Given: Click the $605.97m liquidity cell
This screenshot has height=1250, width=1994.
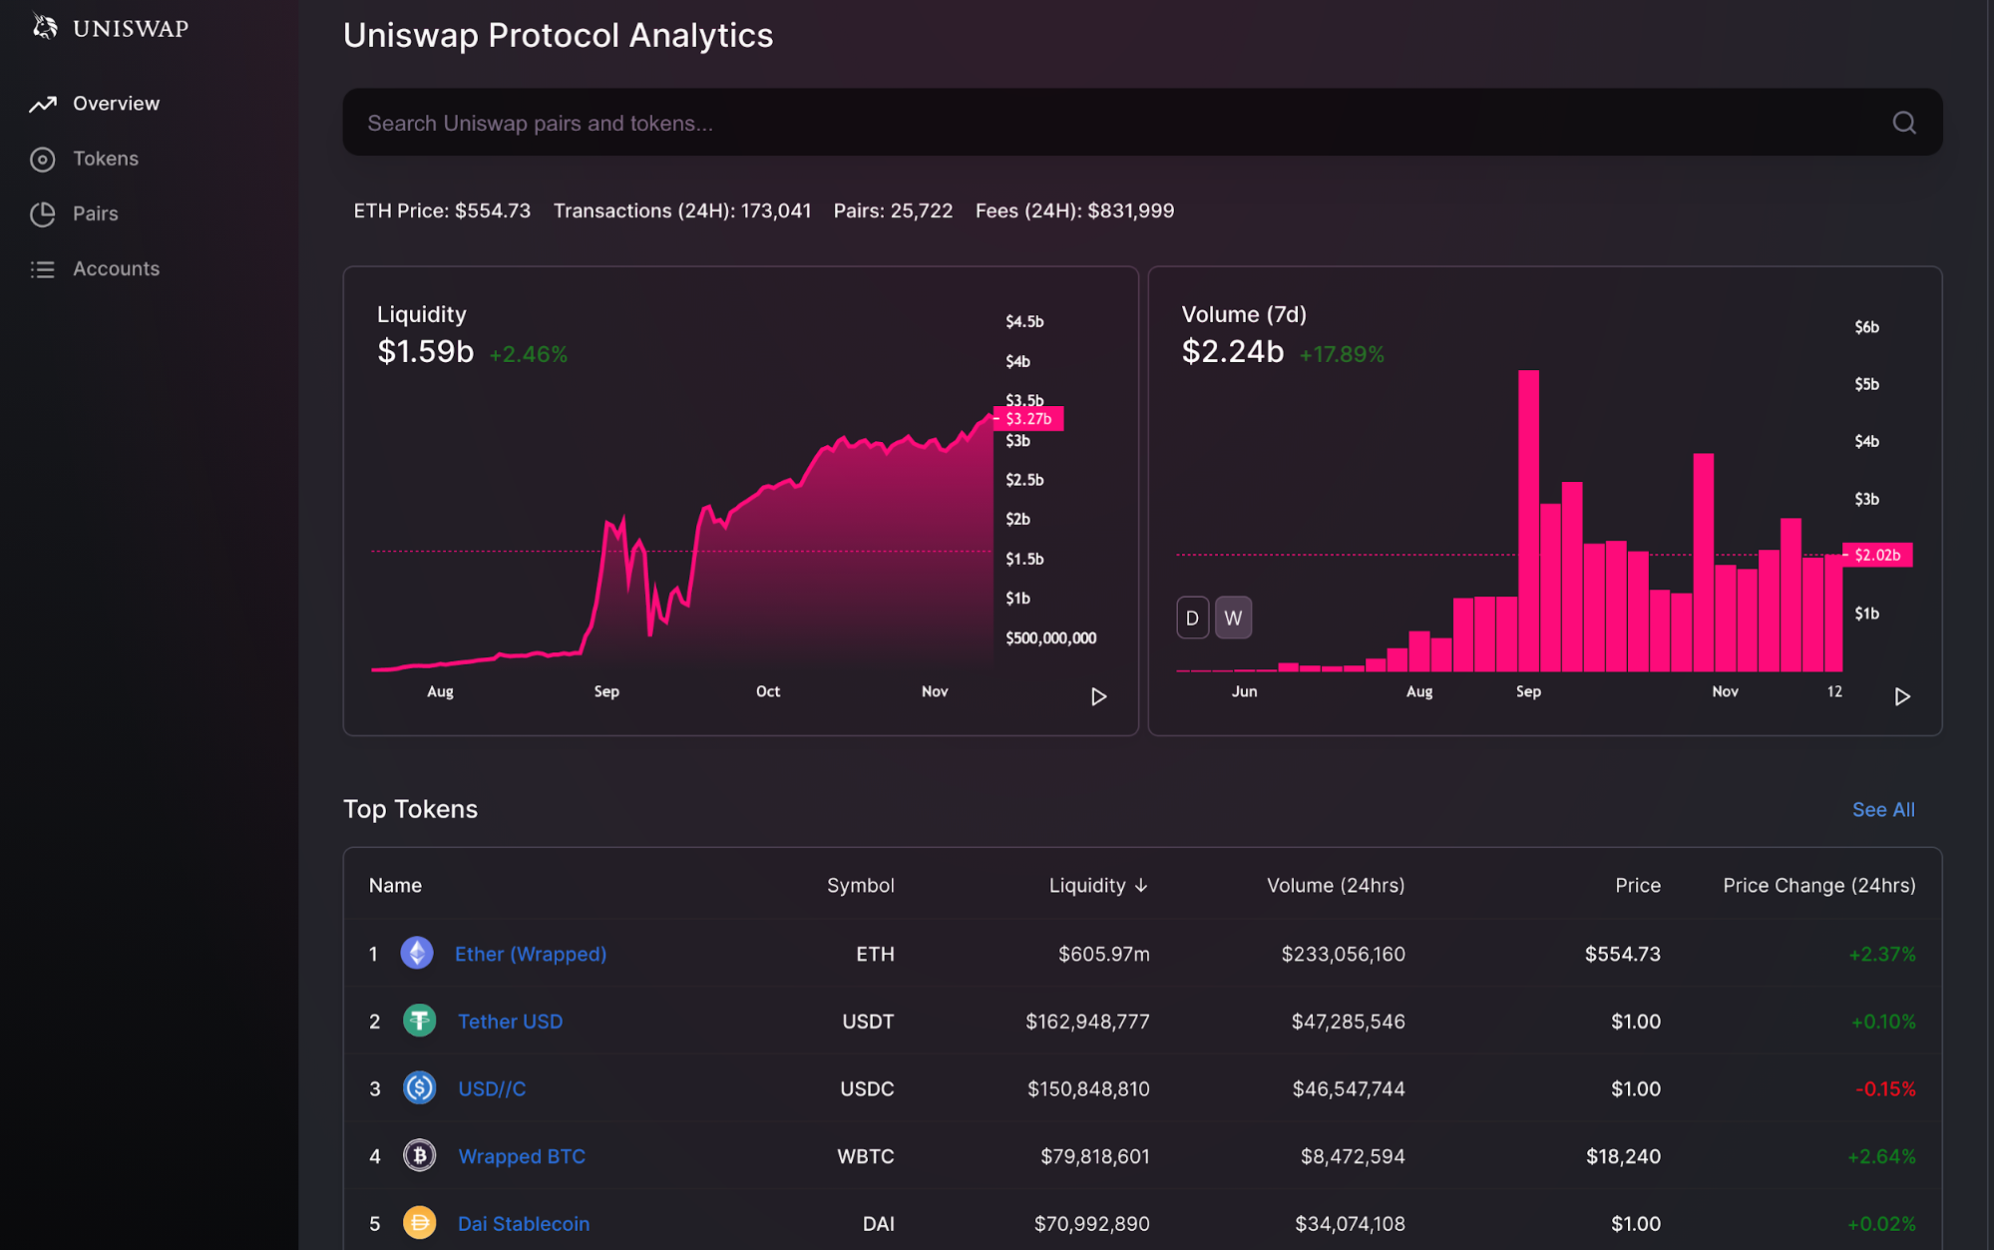Looking at the screenshot, I should pos(1104,955).
